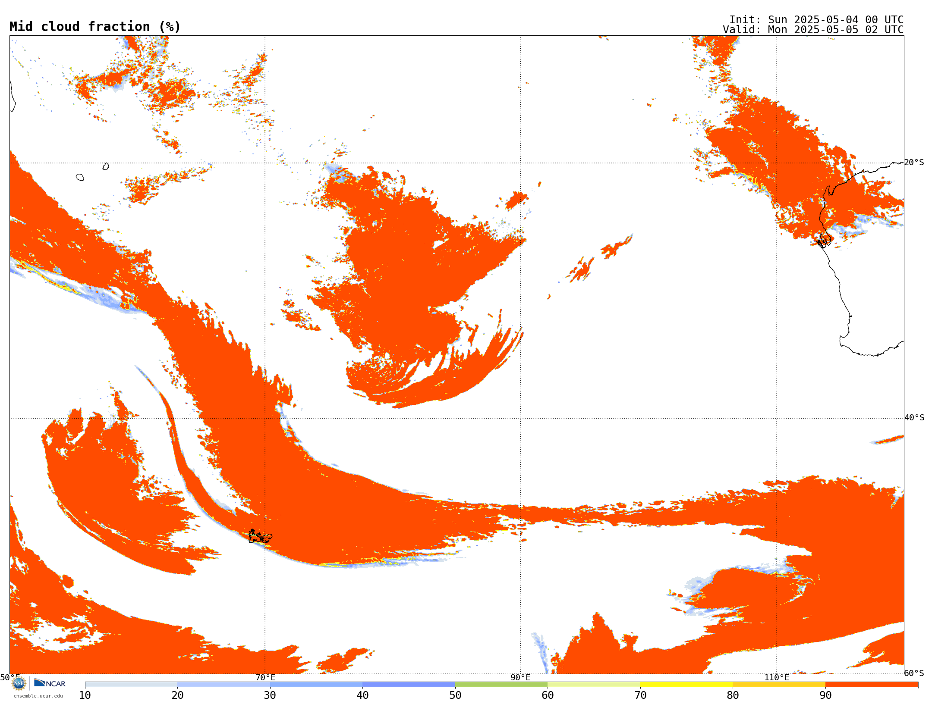
Task: Click the NSF logo
Action: [19, 683]
